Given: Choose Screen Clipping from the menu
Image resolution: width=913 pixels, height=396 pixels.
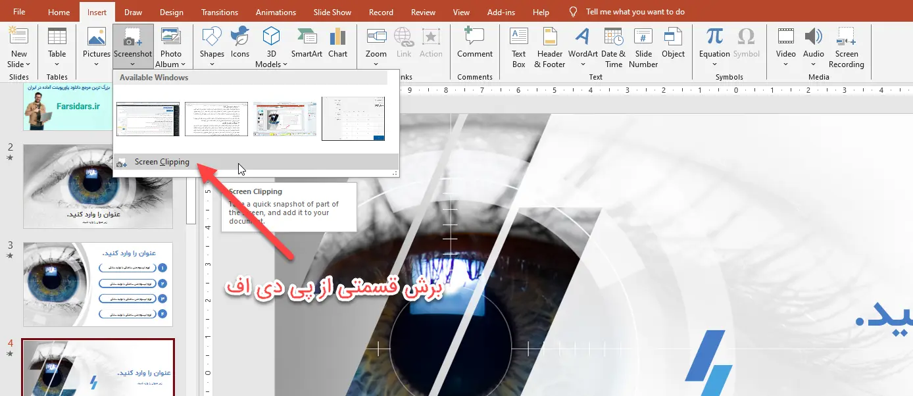Looking at the screenshot, I should [162, 162].
